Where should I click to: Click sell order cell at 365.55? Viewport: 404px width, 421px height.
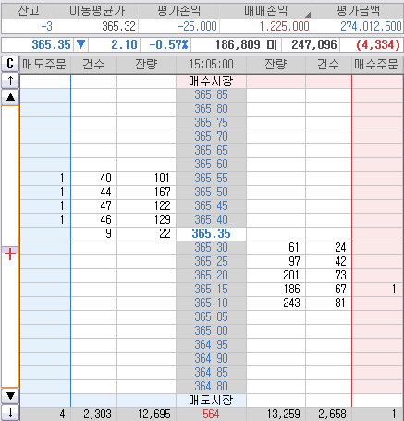coord(45,179)
